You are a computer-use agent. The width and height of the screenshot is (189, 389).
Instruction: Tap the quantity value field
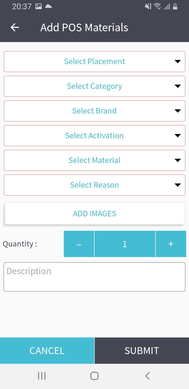[x=125, y=244]
